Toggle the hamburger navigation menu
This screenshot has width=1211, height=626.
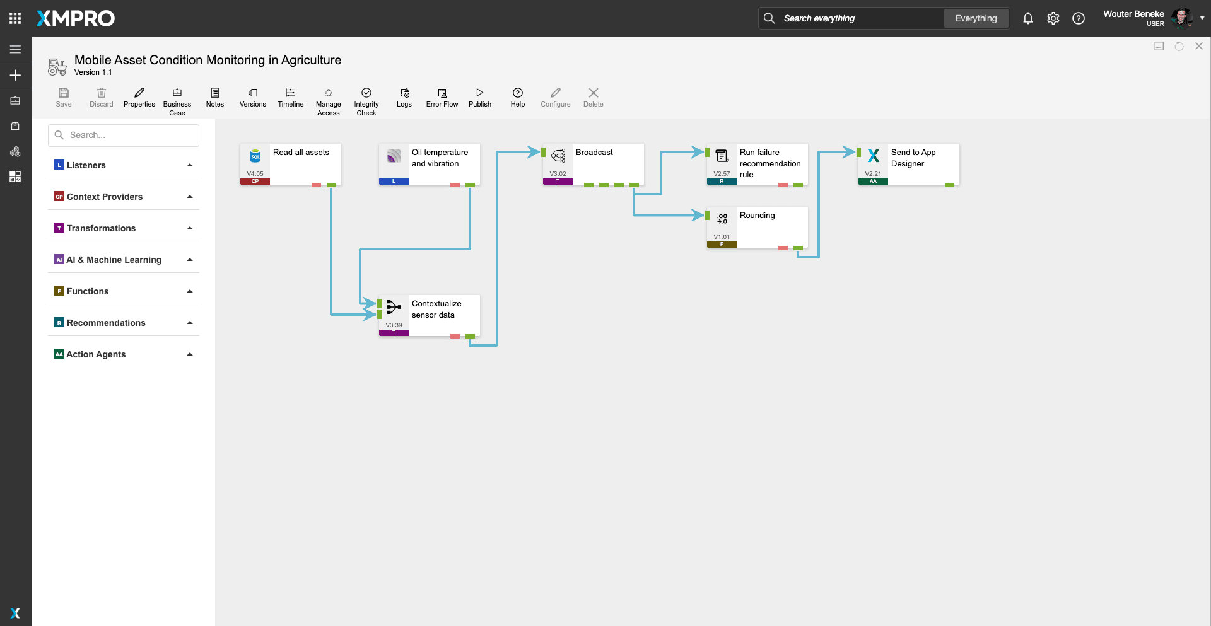pyautogui.click(x=15, y=49)
